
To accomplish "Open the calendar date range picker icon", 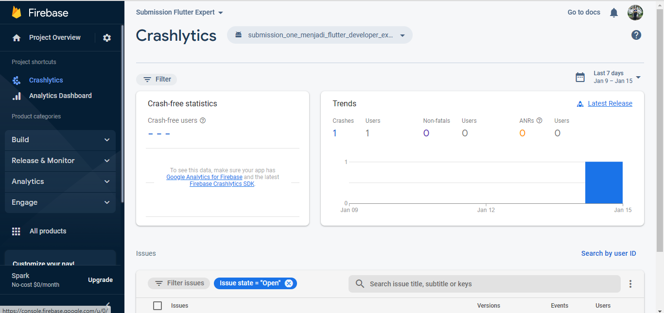I will [580, 77].
